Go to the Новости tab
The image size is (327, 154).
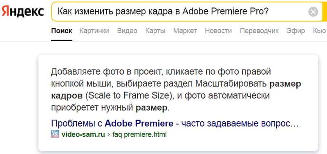218,31
